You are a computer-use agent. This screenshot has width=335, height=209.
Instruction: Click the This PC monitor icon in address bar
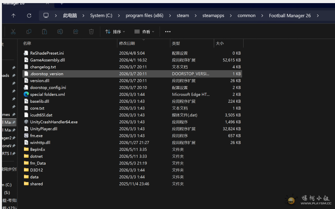pos(46,16)
